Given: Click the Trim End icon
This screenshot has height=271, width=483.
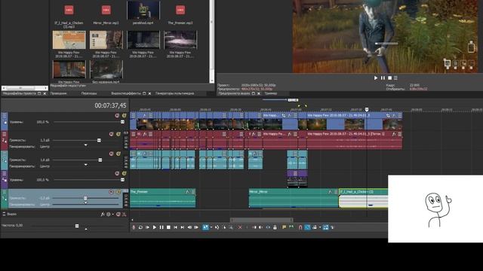Looking at the screenshot, I should (x=261, y=227).
